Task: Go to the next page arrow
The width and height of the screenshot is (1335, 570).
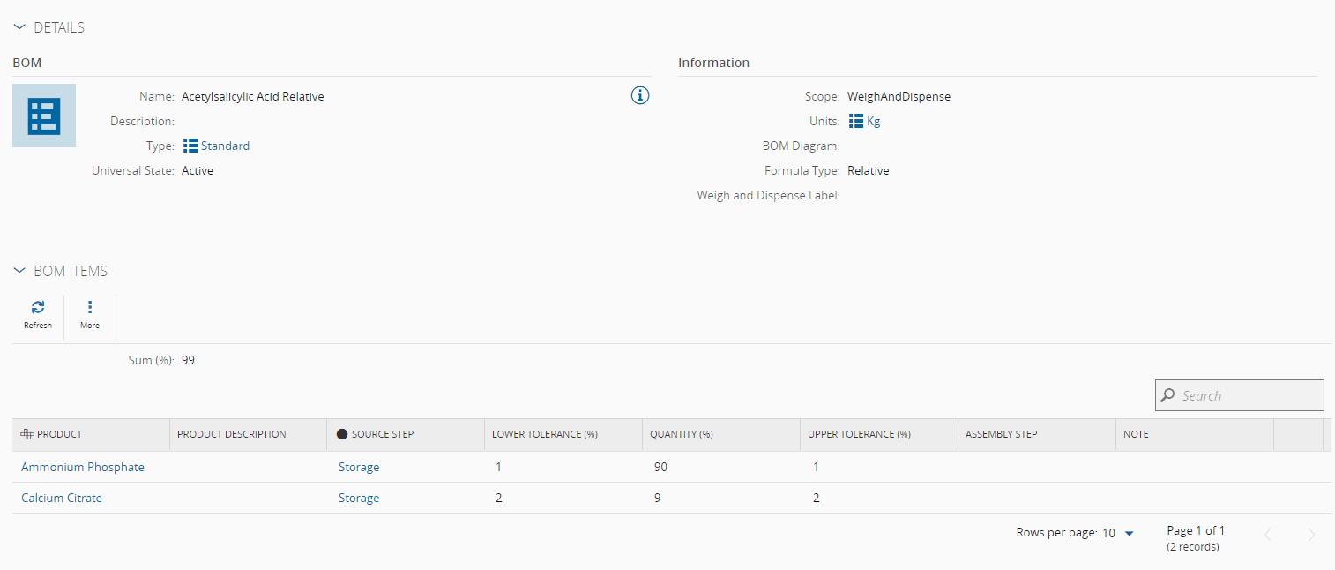Action: (1311, 534)
